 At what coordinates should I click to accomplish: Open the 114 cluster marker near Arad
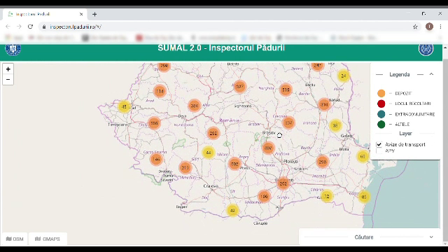pos(160,92)
